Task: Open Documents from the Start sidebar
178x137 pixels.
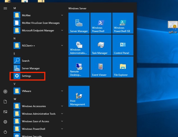Action: click(5, 102)
